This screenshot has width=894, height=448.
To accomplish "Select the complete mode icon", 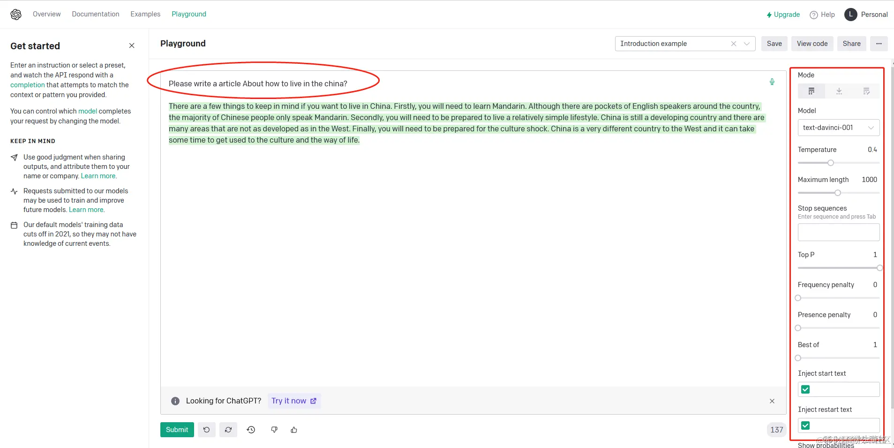I will pyautogui.click(x=811, y=91).
